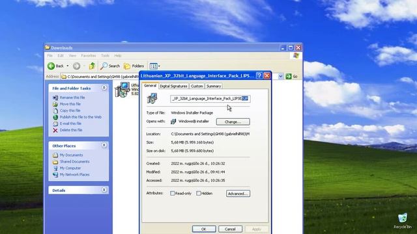This screenshot has height=234, width=417.
Task: Click the E-mail this file envelope icon
Action: click(x=55, y=123)
